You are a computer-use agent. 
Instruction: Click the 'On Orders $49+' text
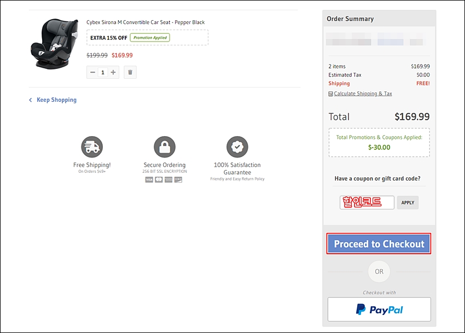tap(92, 171)
